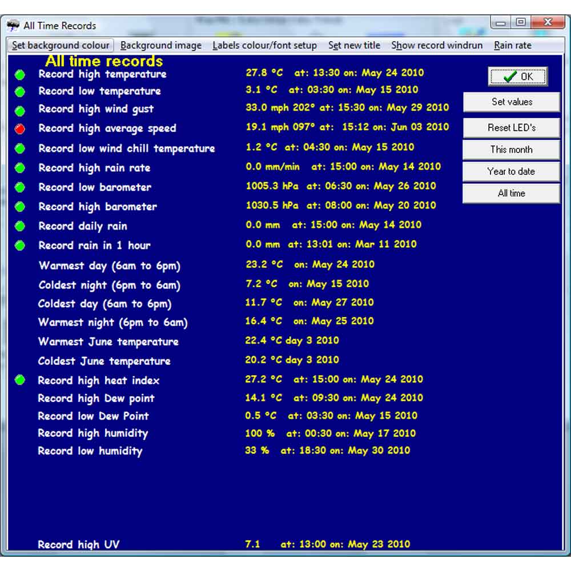
Task: Click the Set values button
Action: tap(511, 102)
